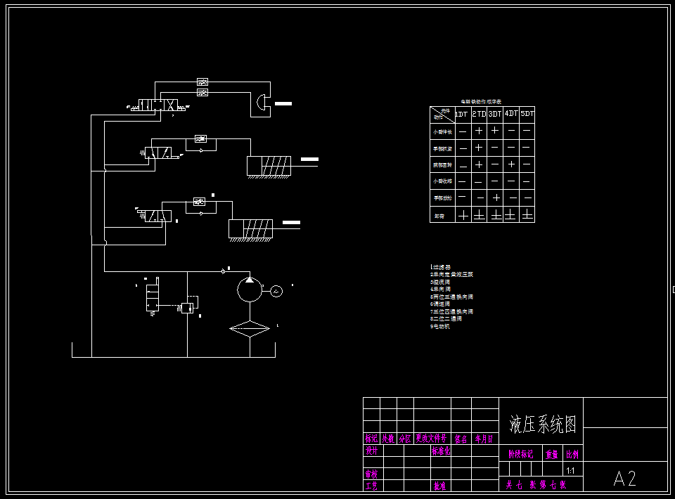Click the lower circuit speed control valve
Viewport: 675px width, 499px height.
click(x=199, y=201)
